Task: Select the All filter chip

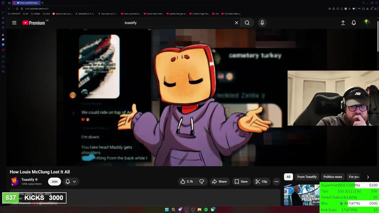Action: 288,177
